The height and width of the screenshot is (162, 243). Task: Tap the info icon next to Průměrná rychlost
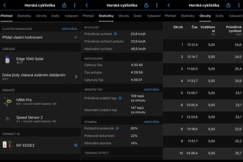click(x=115, y=34)
